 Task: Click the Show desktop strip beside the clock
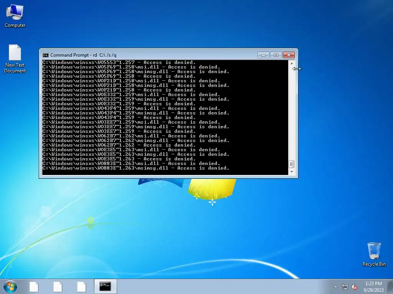[x=391, y=286]
